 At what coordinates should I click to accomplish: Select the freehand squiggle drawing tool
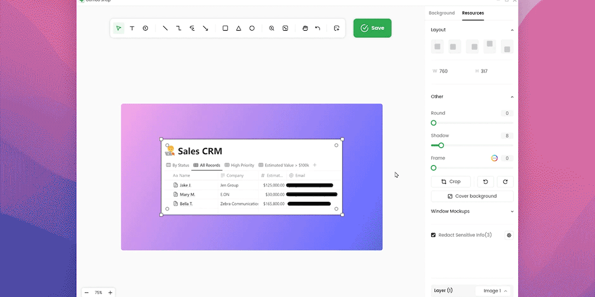[x=192, y=28]
